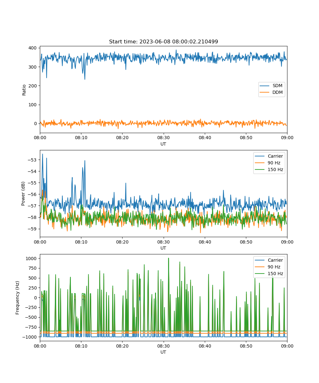Click the 08:00 tick under the Power plot
319x383 pixels.
coord(40,242)
